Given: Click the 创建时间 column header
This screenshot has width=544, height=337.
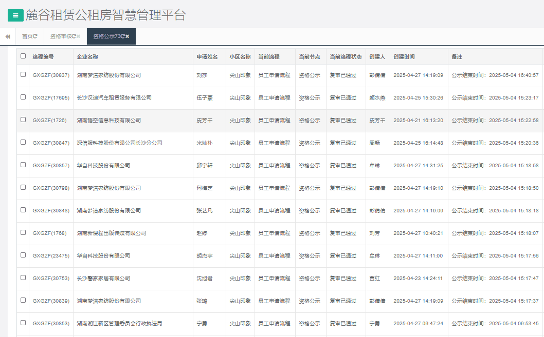Looking at the screenshot, I should click(404, 56).
